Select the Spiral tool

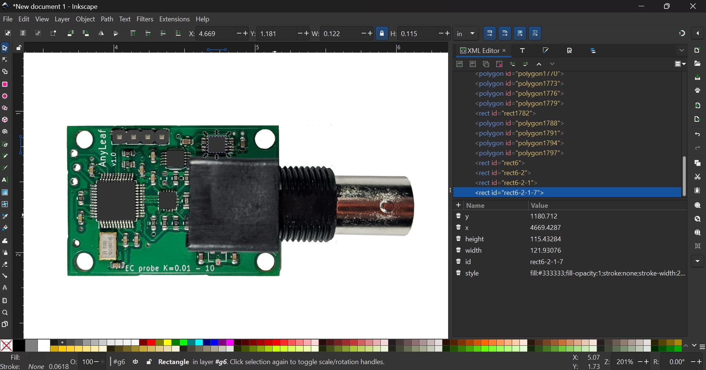click(5, 132)
